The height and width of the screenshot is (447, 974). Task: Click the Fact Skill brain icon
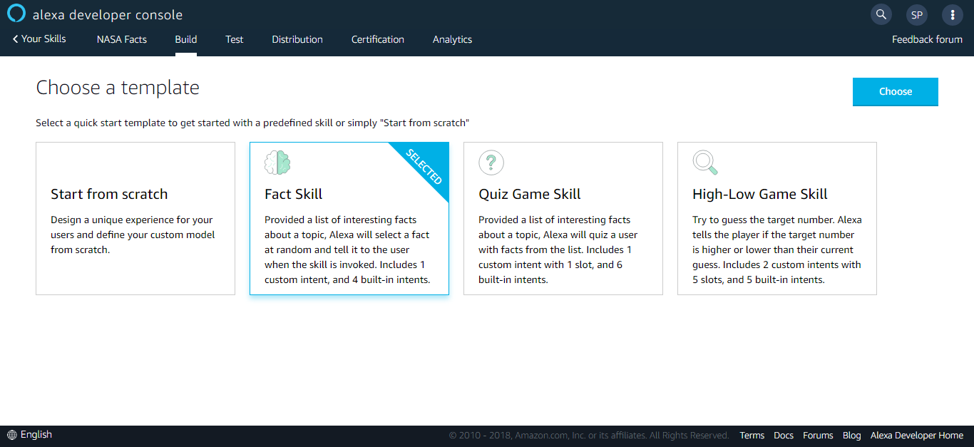coord(277,163)
